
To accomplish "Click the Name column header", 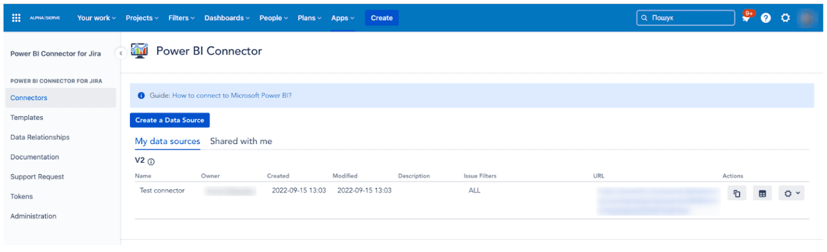I will [143, 176].
